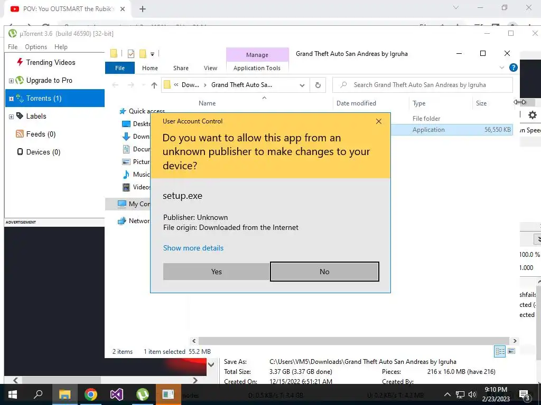This screenshot has height=405, width=541.
Task: Click Yes in User Account Control dialog
Action: click(x=216, y=272)
